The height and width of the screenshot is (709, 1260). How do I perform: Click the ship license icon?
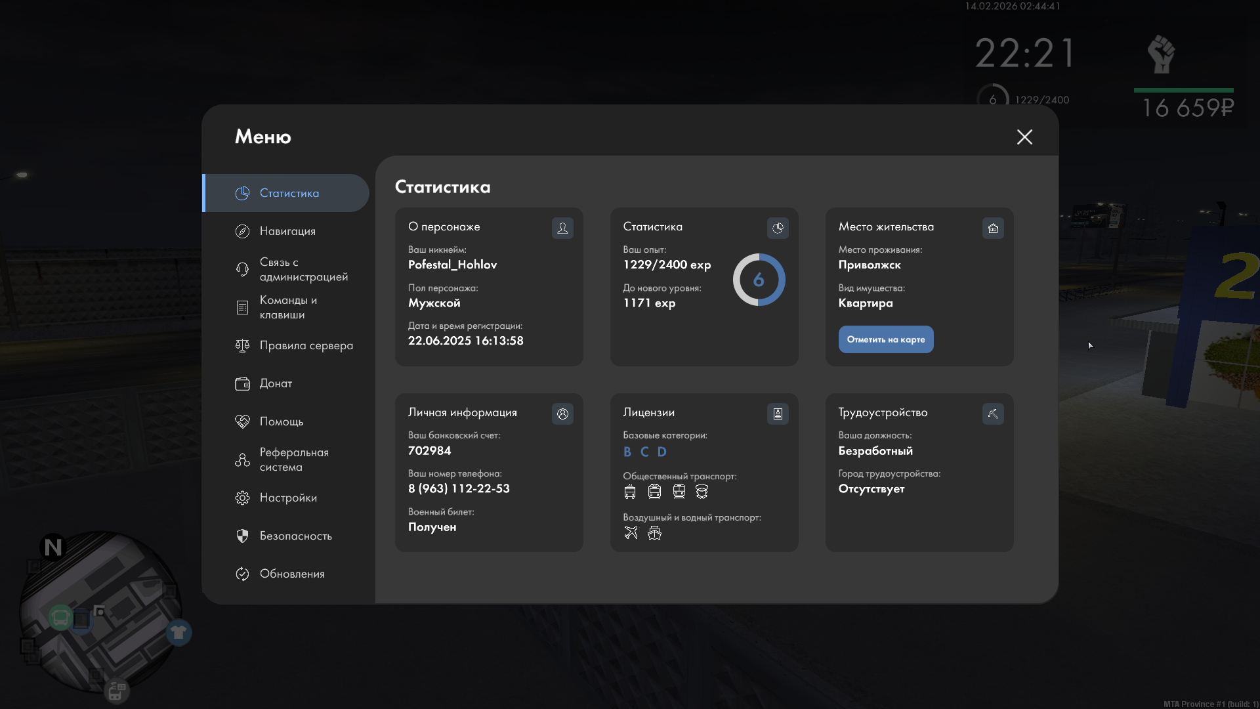pos(654,532)
